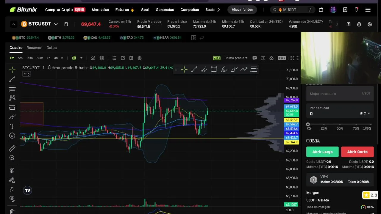Toggle the green OBE indicator button
Image resolution: width=381 pixels, height=214 pixels.
click(x=217, y=58)
